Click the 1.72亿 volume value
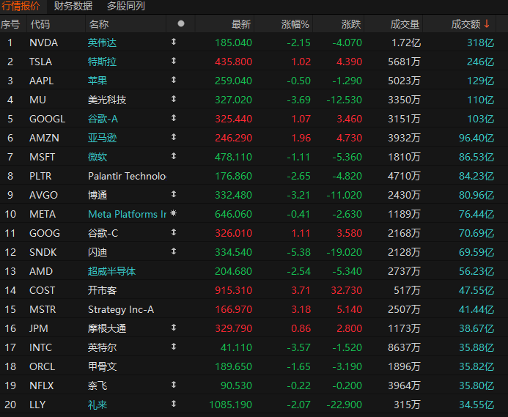Screen dimensions: 508x417 [406, 43]
